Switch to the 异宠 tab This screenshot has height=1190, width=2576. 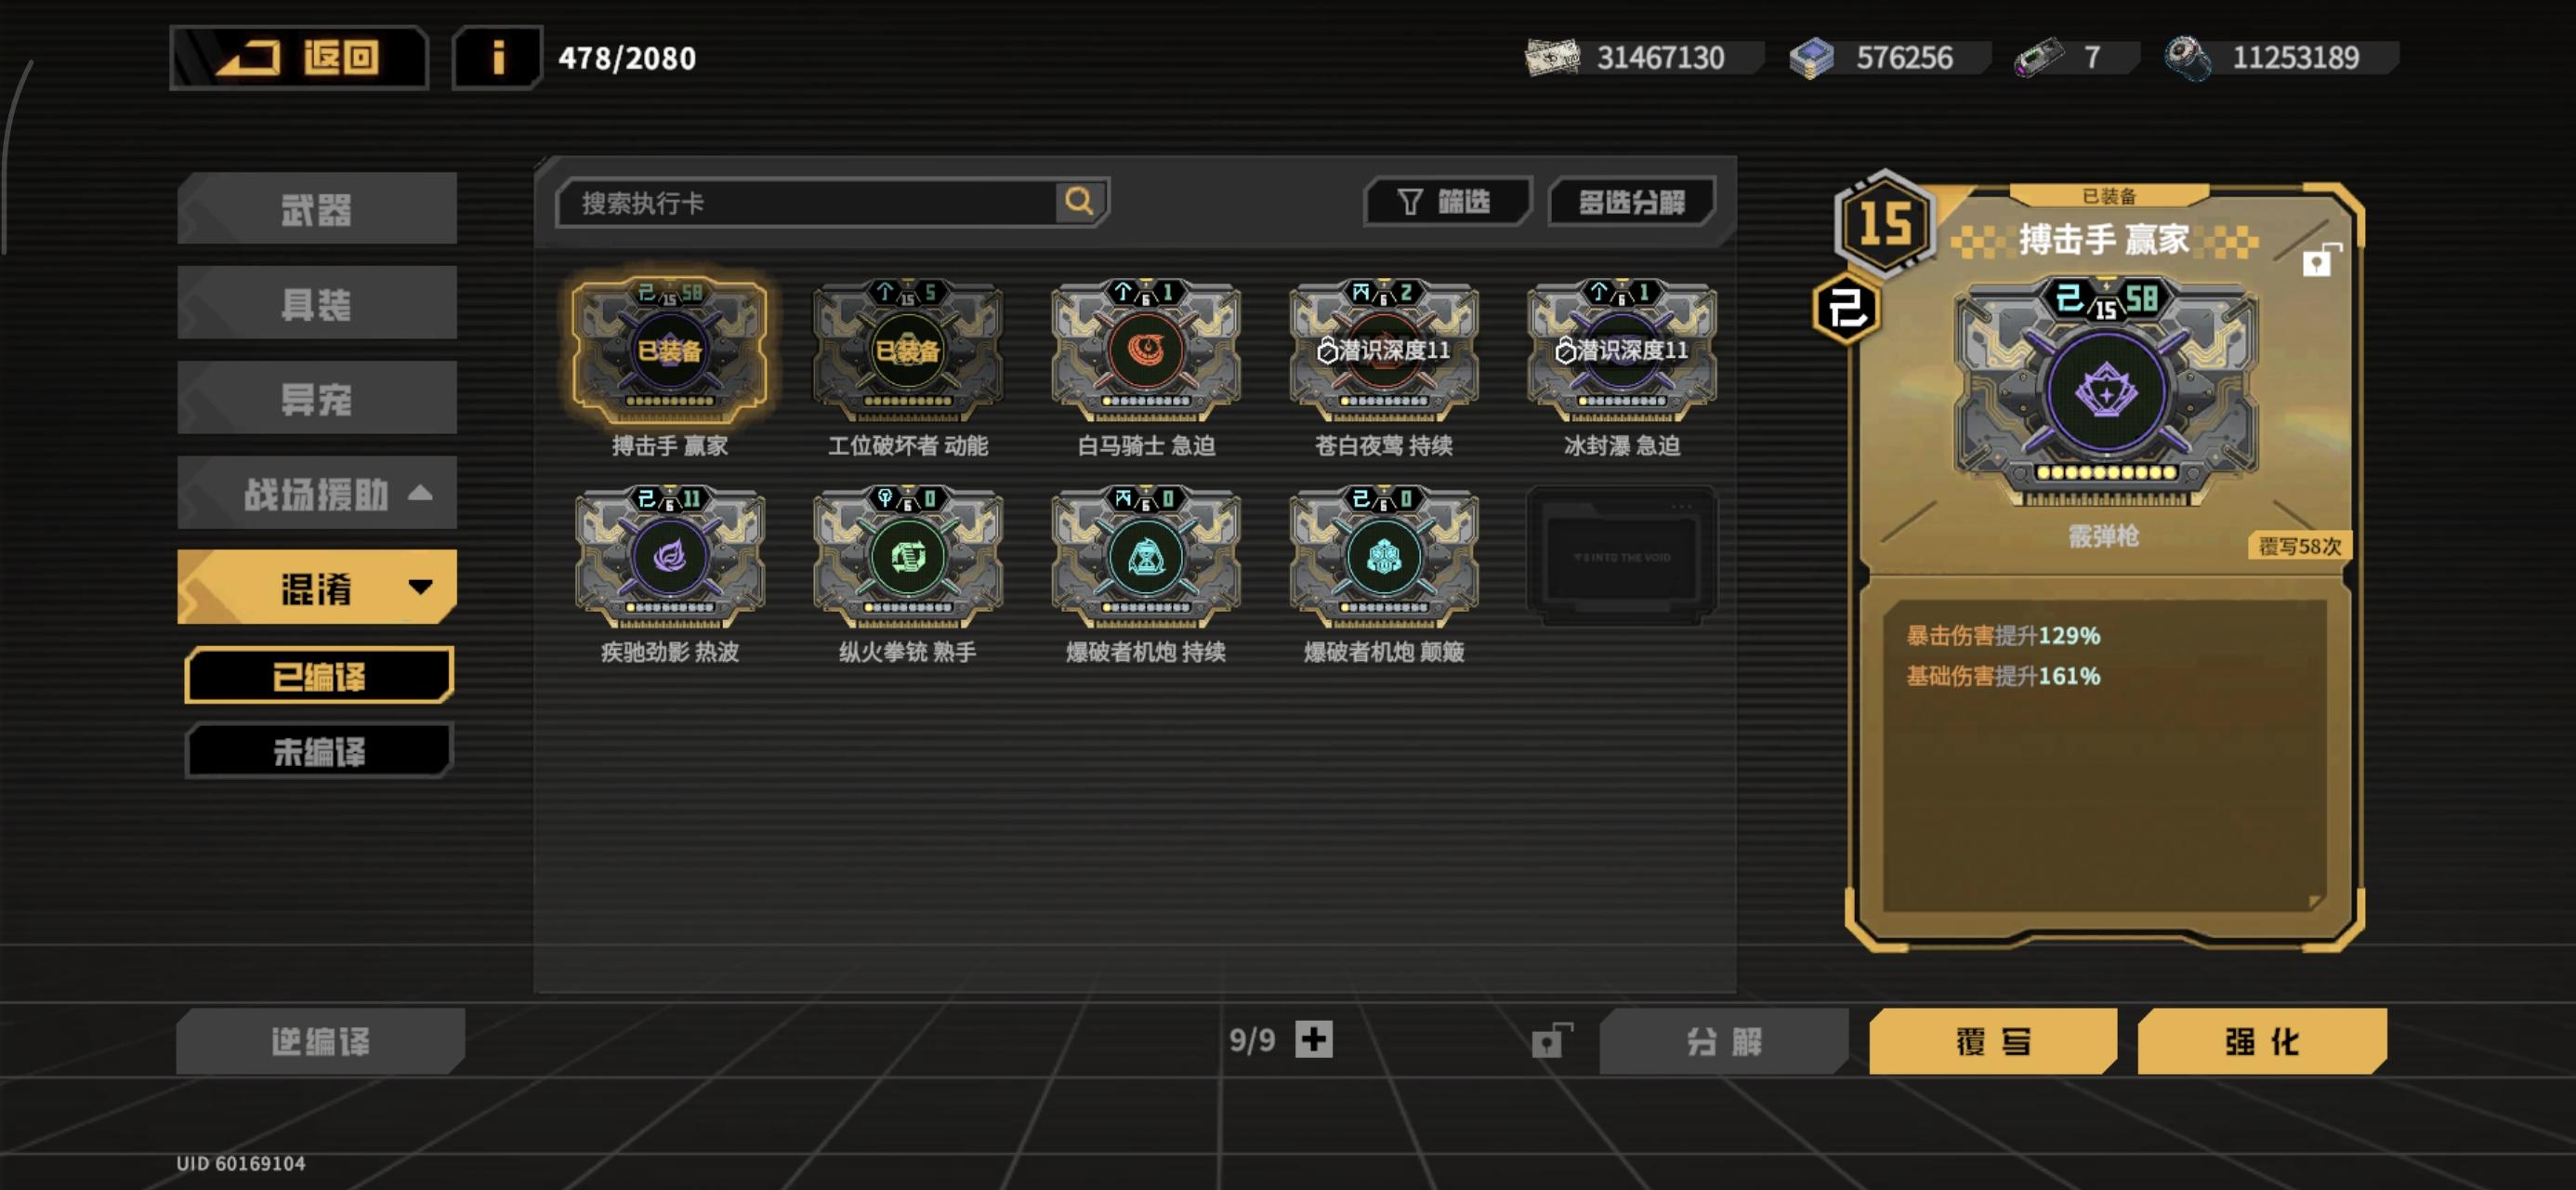[317, 398]
